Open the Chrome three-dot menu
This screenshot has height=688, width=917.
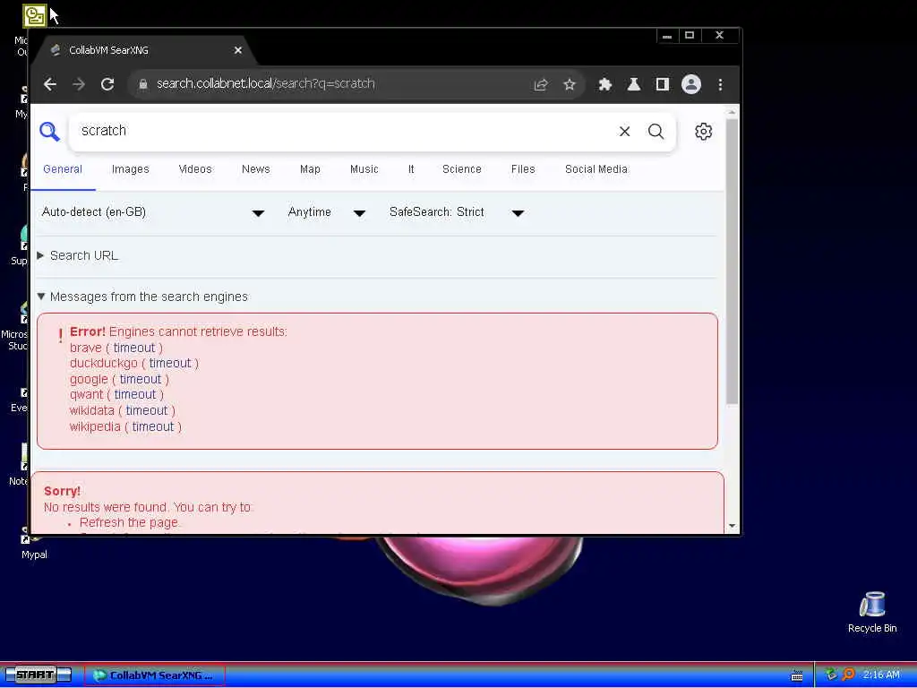(720, 85)
